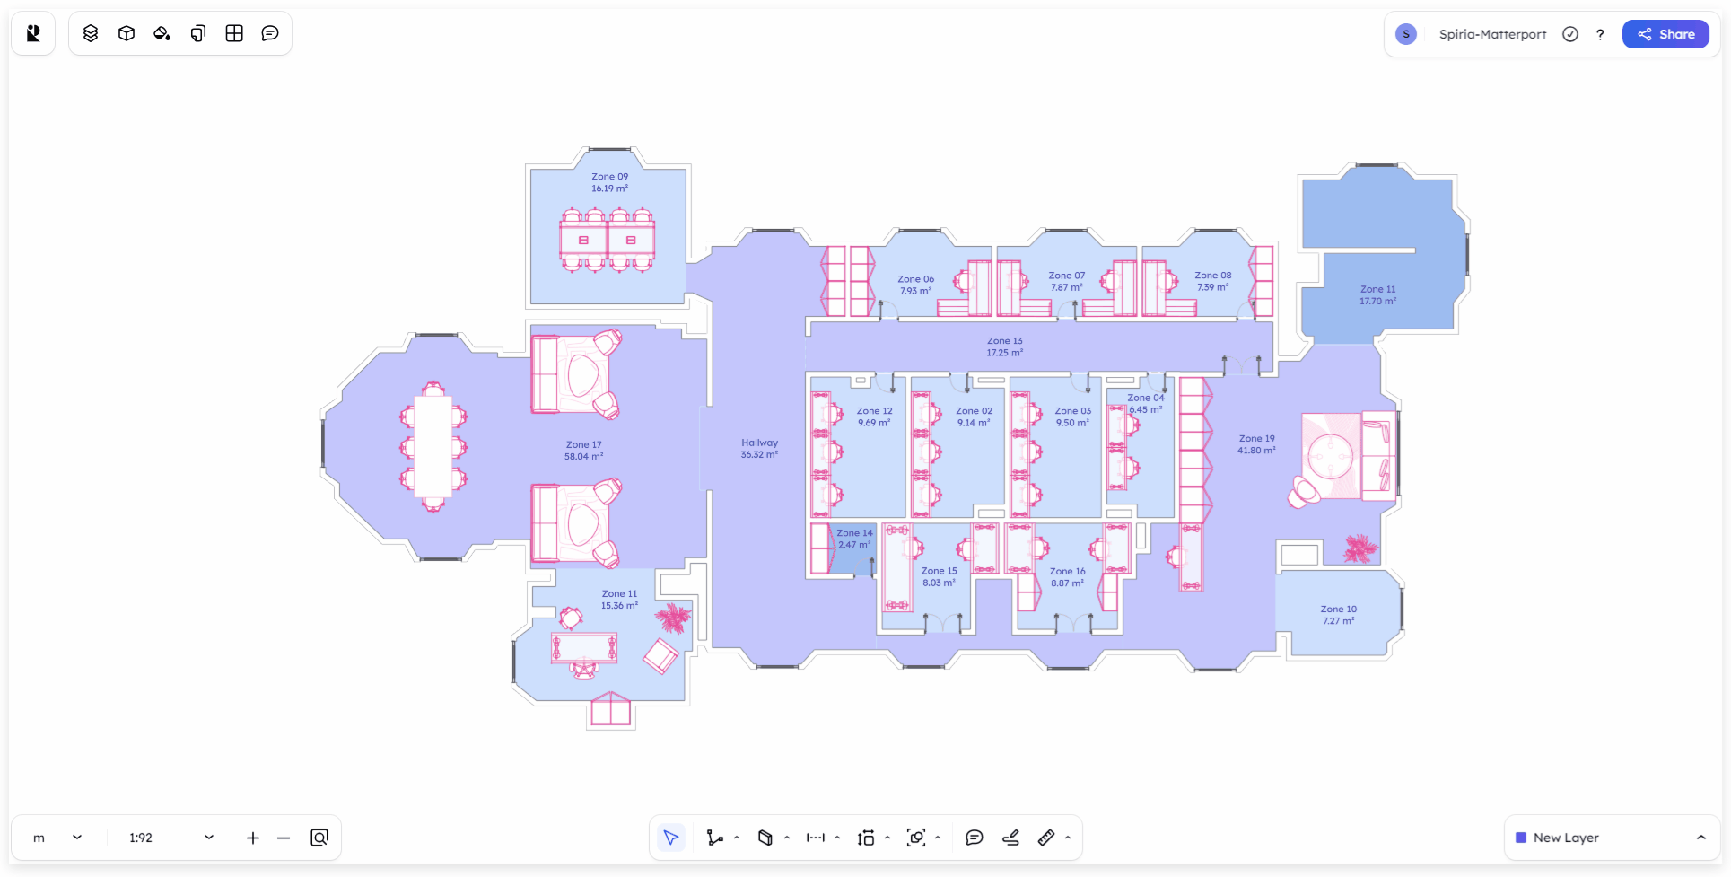Select the Zone 14 2.47 m² label
The image size is (1731, 877).
click(854, 539)
